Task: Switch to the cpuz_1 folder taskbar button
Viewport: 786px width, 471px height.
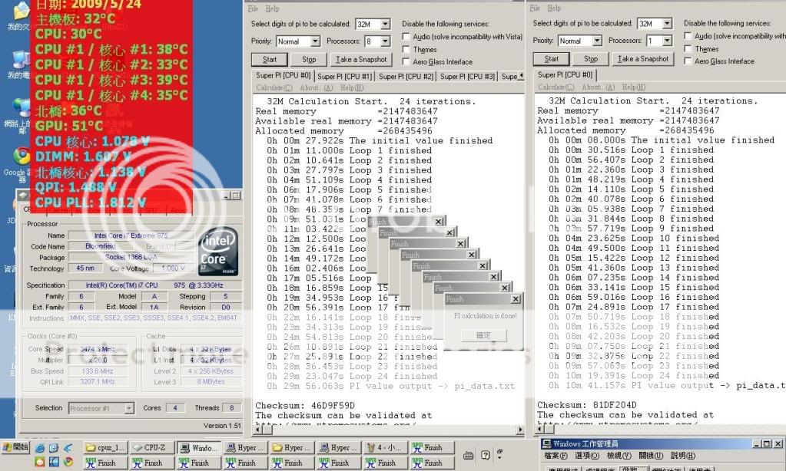Action: click(x=106, y=447)
